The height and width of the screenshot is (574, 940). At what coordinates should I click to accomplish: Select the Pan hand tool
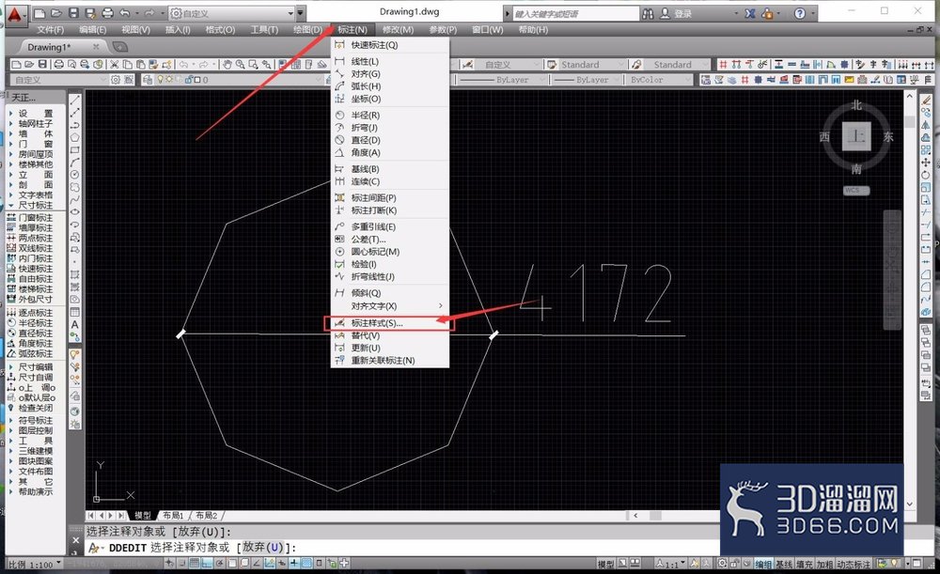tap(227, 64)
